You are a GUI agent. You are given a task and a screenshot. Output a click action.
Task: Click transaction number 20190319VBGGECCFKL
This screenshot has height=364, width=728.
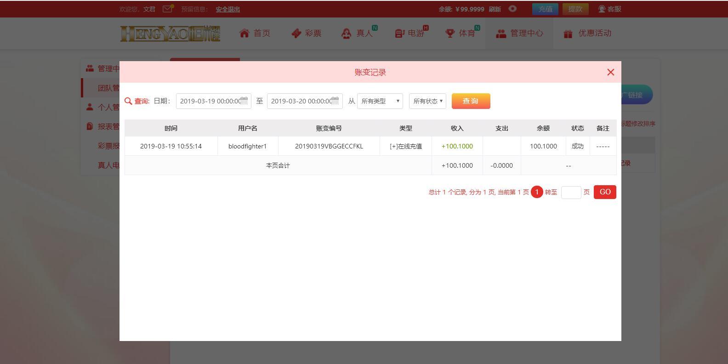[x=329, y=146]
